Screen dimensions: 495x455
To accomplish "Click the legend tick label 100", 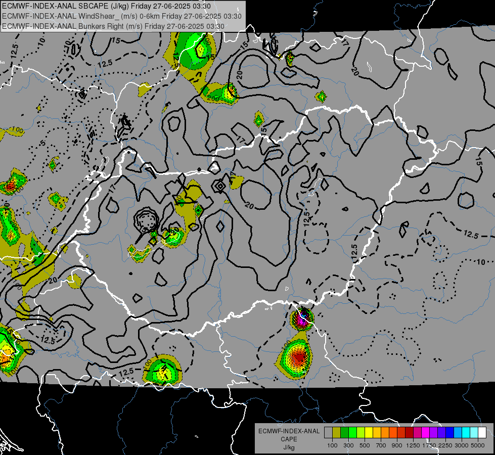I will click(x=332, y=445).
